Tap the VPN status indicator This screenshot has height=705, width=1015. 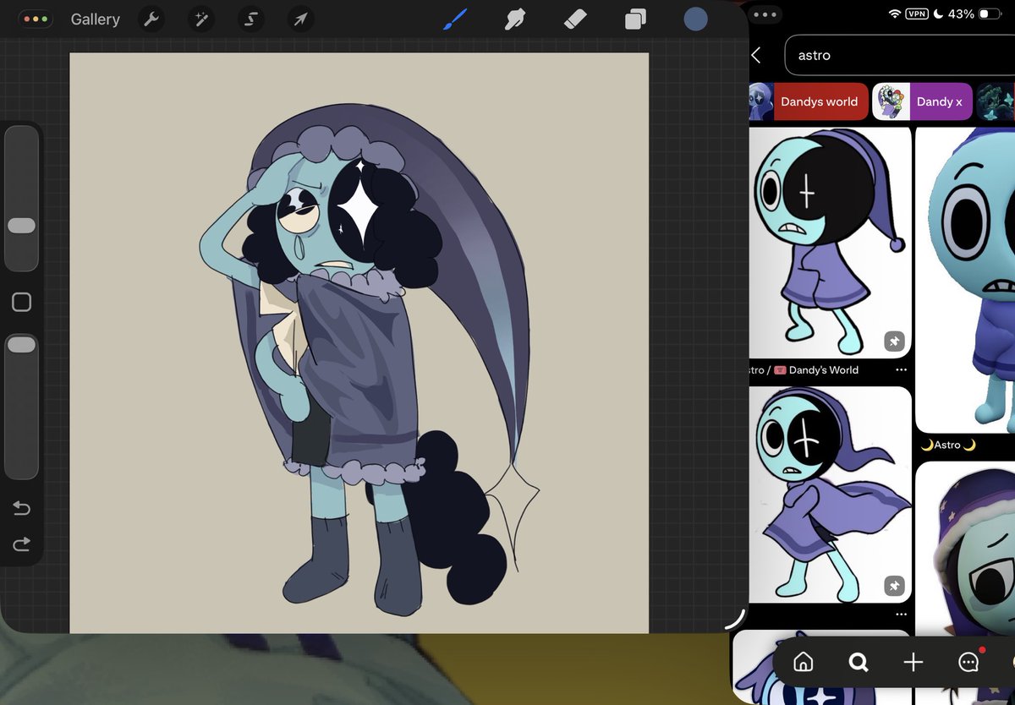point(917,14)
